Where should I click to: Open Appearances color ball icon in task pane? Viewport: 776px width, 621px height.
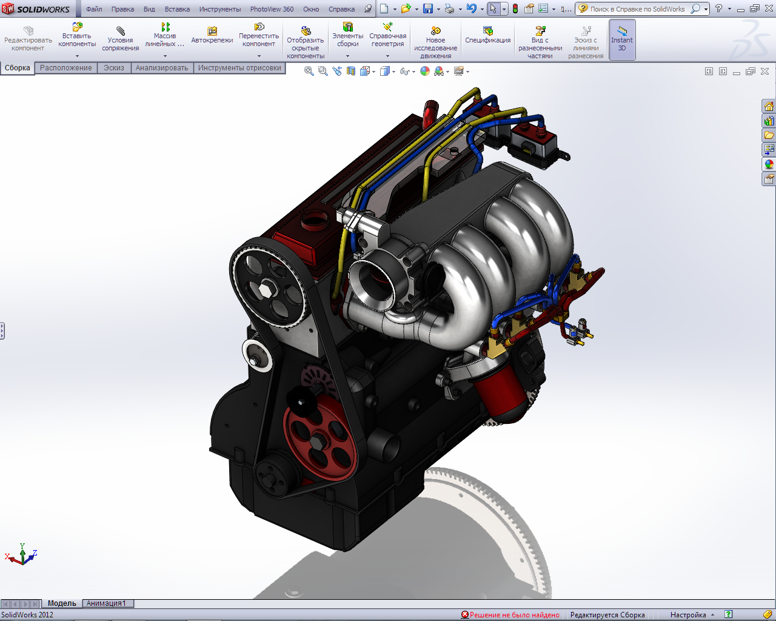click(x=769, y=164)
